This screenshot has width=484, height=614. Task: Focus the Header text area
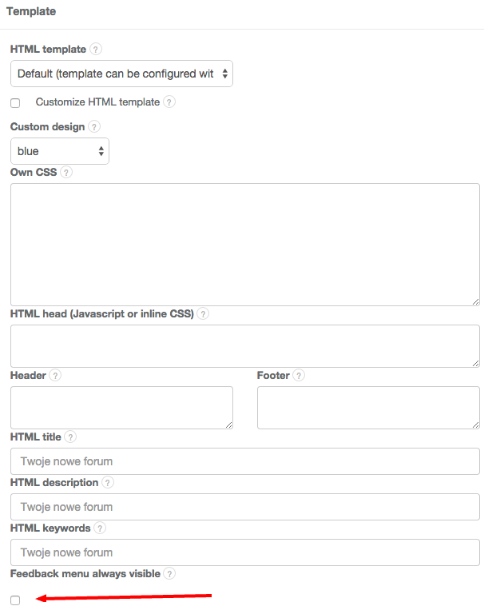tap(121, 408)
